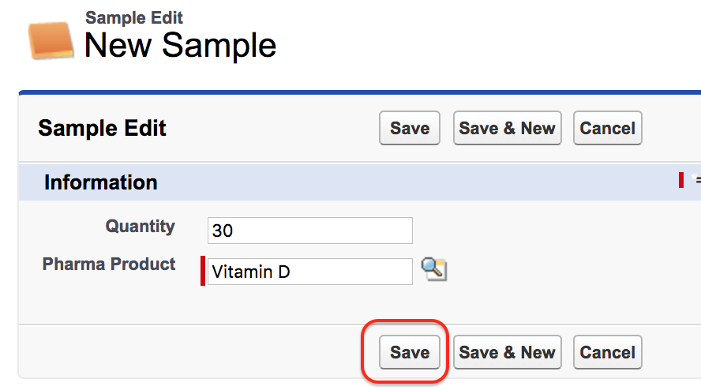Click the small Sample Edit text above the title
The image size is (701, 390).
133,18
